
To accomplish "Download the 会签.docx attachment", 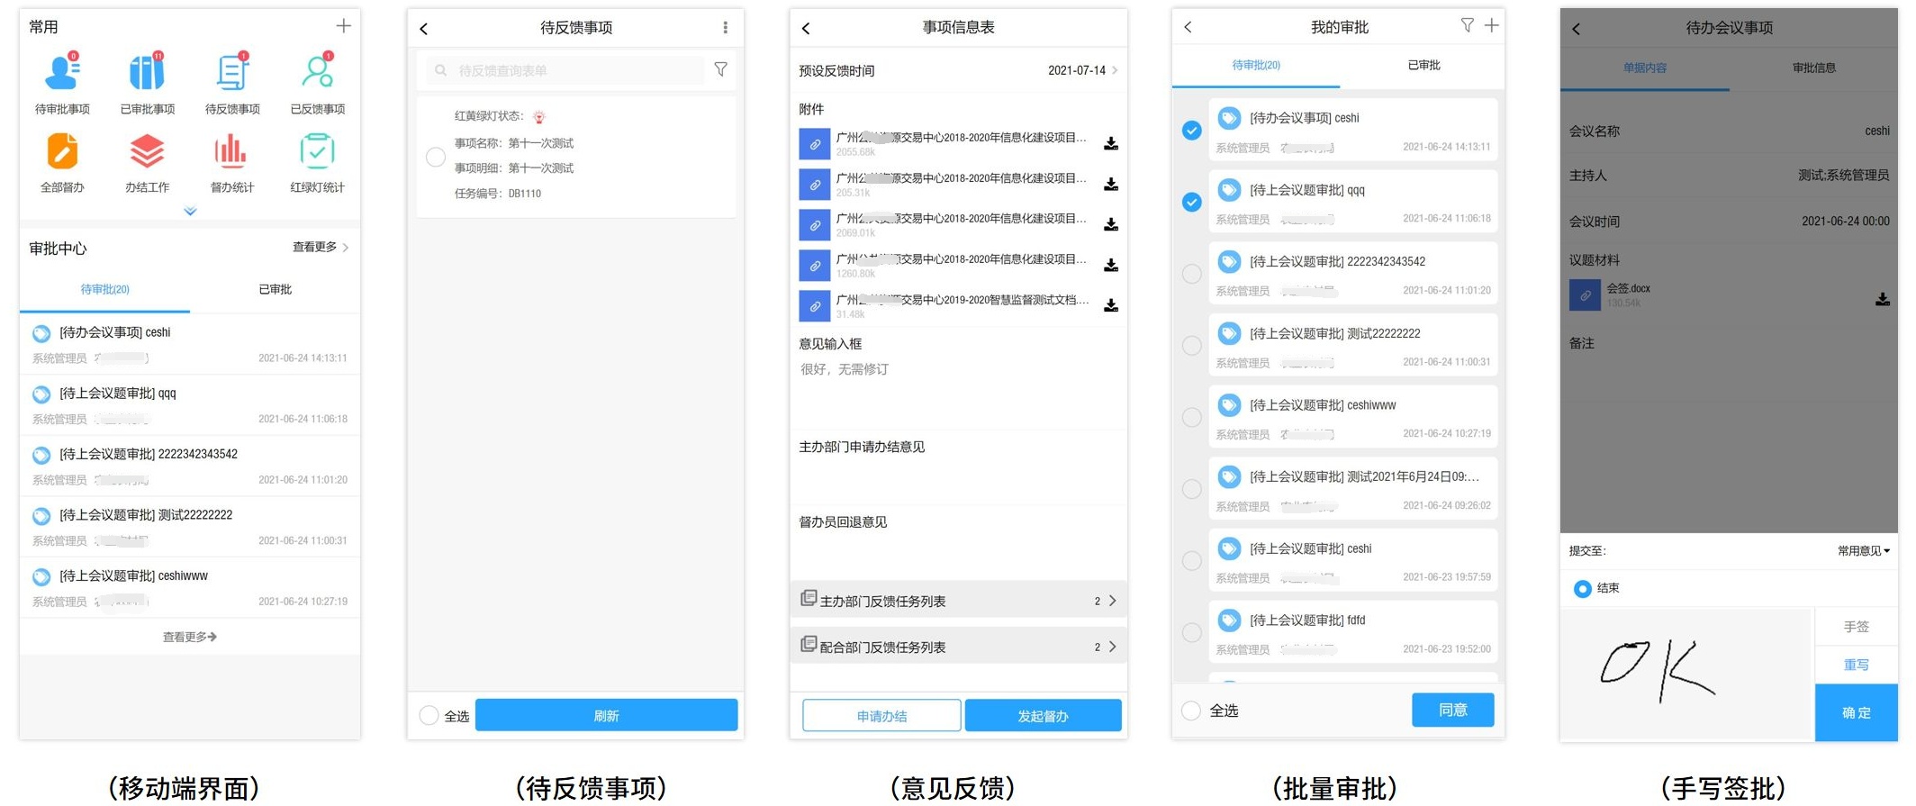I will tap(1882, 299).
